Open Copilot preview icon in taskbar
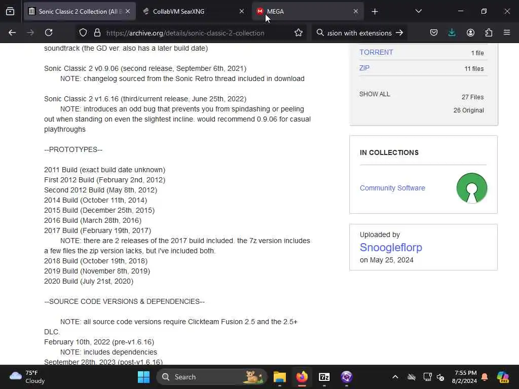This screenshot has height=389, width=519. pos(503,377)
